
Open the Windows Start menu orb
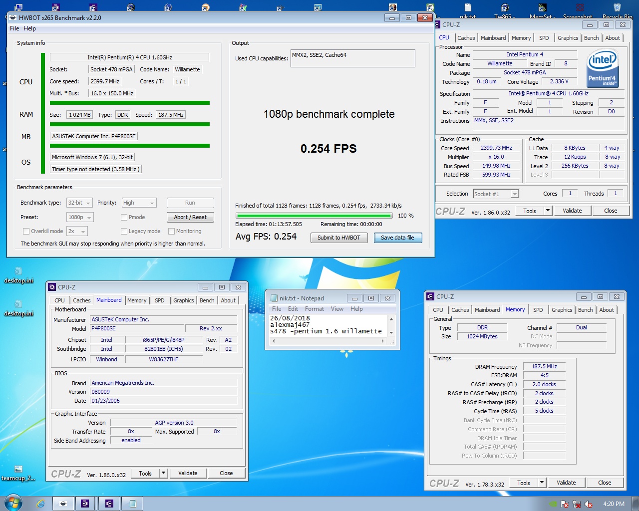point(12,503)
